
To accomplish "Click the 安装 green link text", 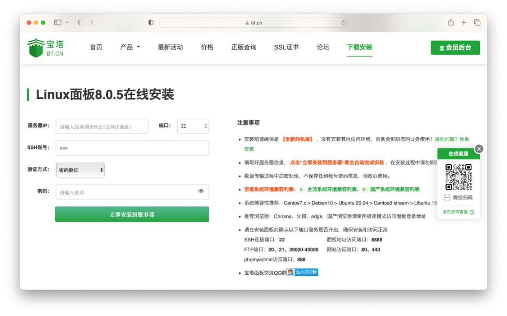I will [x=249, y=149].
